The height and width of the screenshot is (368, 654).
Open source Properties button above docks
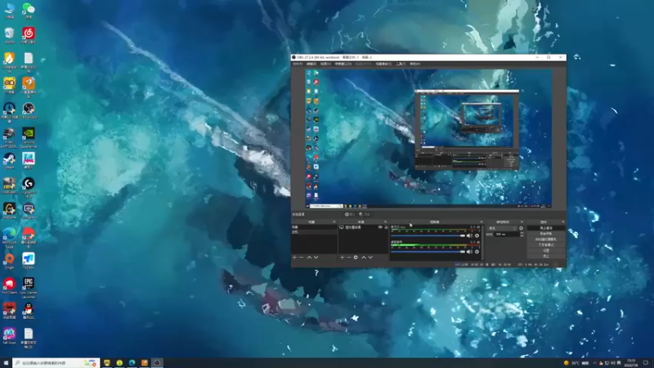350,214
